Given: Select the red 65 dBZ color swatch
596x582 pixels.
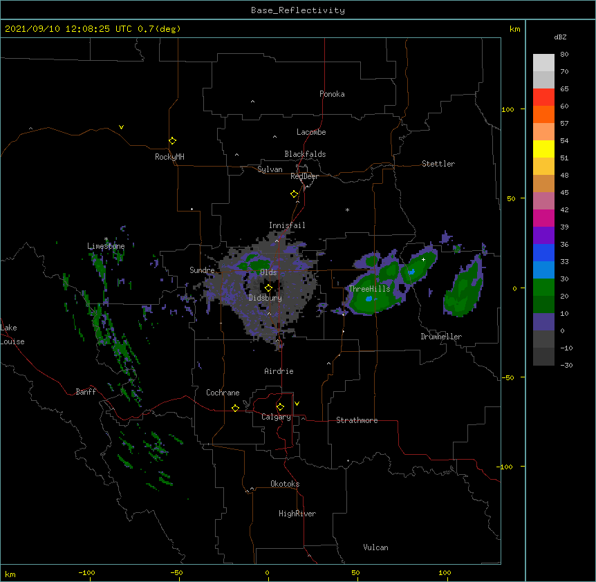Looking at the screenshot, I should click(x=543, y=97).
